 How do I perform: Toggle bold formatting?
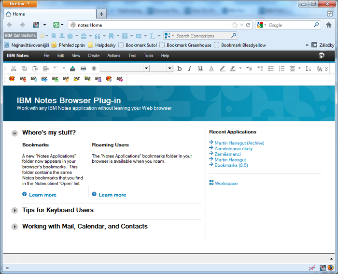[x=179, y=69]
